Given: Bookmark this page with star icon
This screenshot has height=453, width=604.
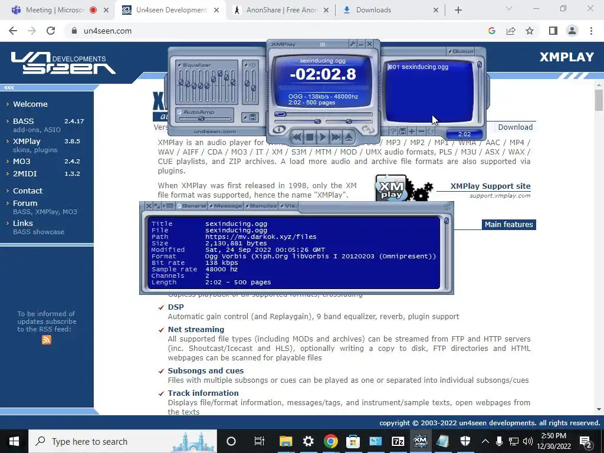Looking at the screenshot, I should pyautogui.click(x=530, y=31).
